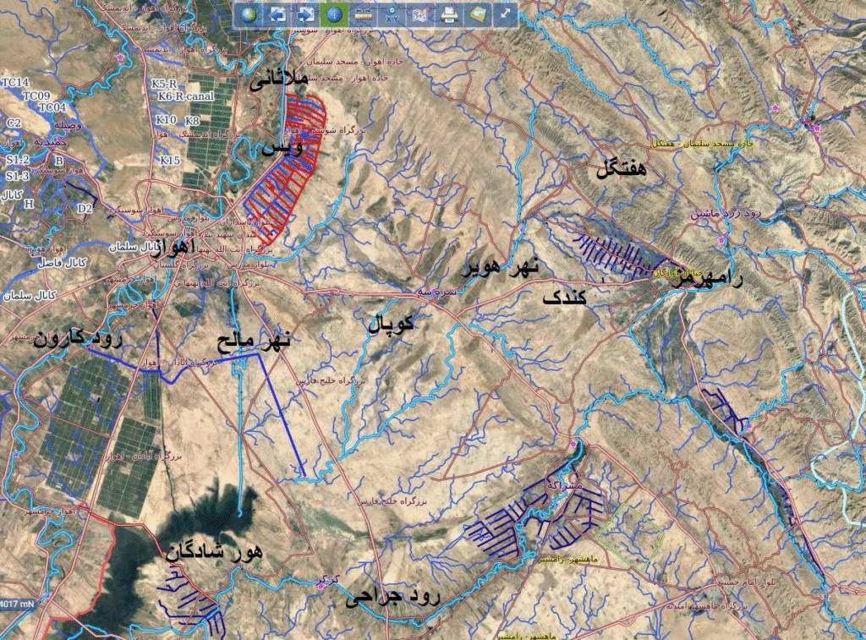The image size is (866, 640).
Task: Open the map layers panel icon
Action: 478,14
